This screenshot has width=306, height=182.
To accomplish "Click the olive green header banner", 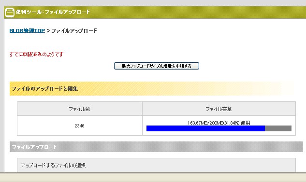I will point(155,12).
